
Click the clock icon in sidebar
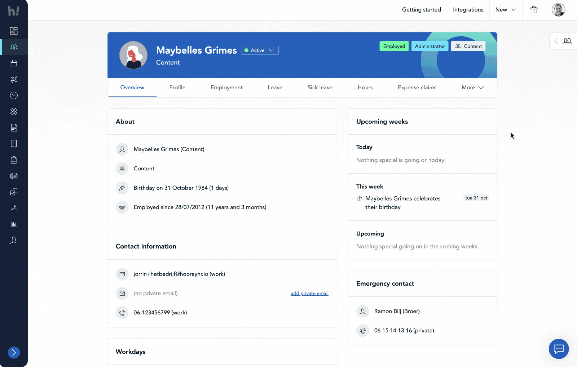14,95
